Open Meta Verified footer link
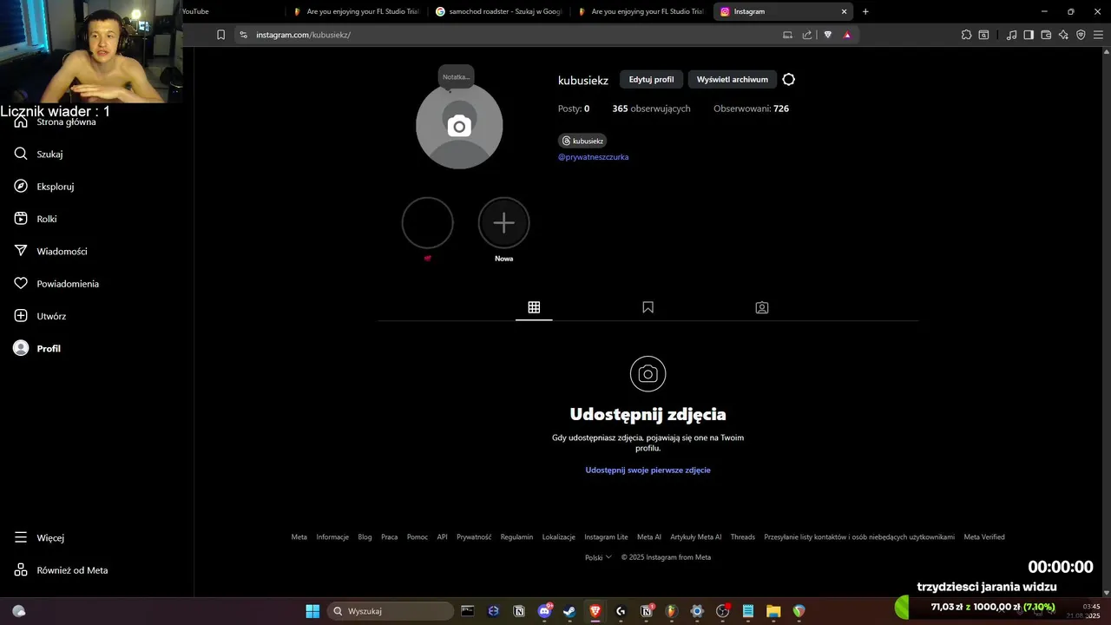 click(x=984, y=536)
